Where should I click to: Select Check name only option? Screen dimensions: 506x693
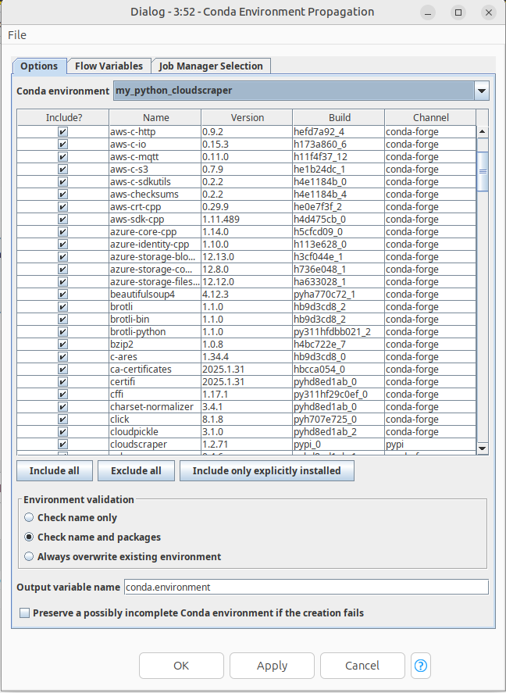tap(29, 517)
